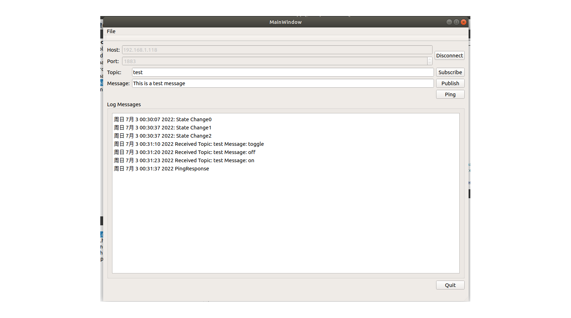
Task: Select the Message: off log line
Action: tap(185, 152)
